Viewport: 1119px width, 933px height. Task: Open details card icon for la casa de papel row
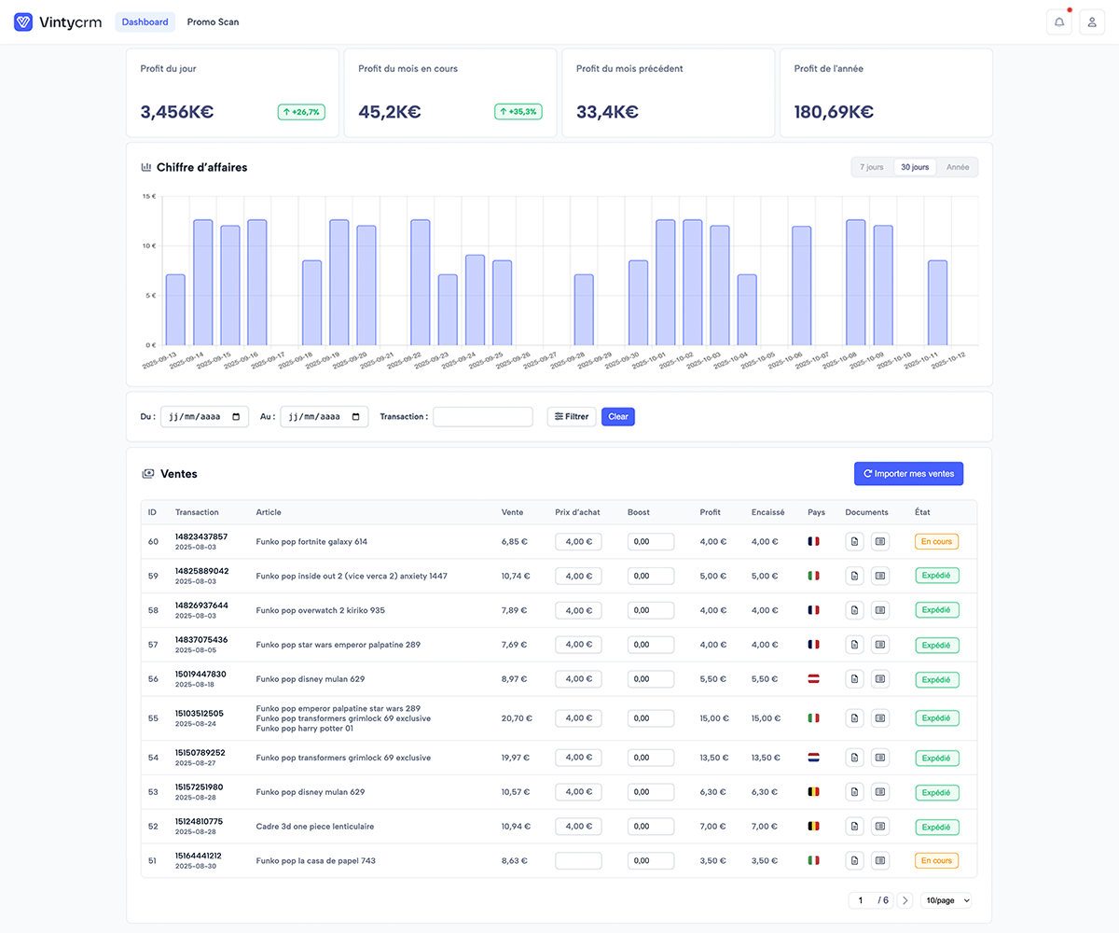click(x=879, y=861)
